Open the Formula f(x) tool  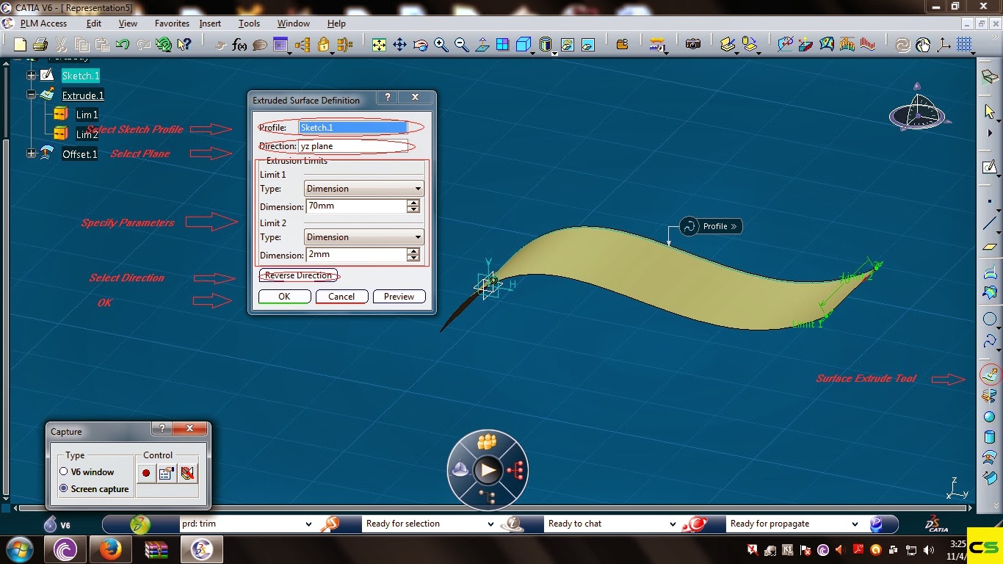coord(239,45)
